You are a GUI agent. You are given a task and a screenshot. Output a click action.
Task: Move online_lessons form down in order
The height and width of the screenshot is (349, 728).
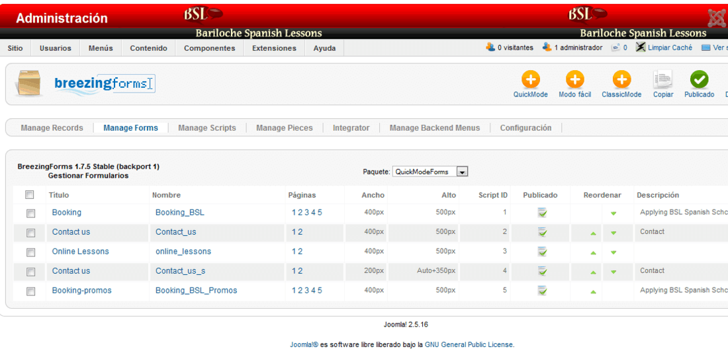(x=614, y=252)
